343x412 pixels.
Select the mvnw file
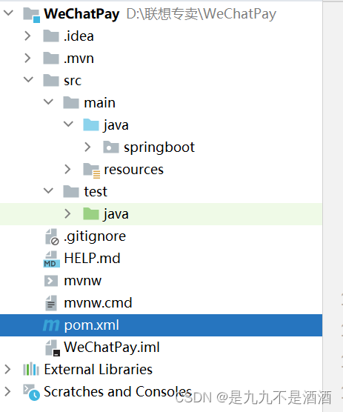[x=83, y=281]
